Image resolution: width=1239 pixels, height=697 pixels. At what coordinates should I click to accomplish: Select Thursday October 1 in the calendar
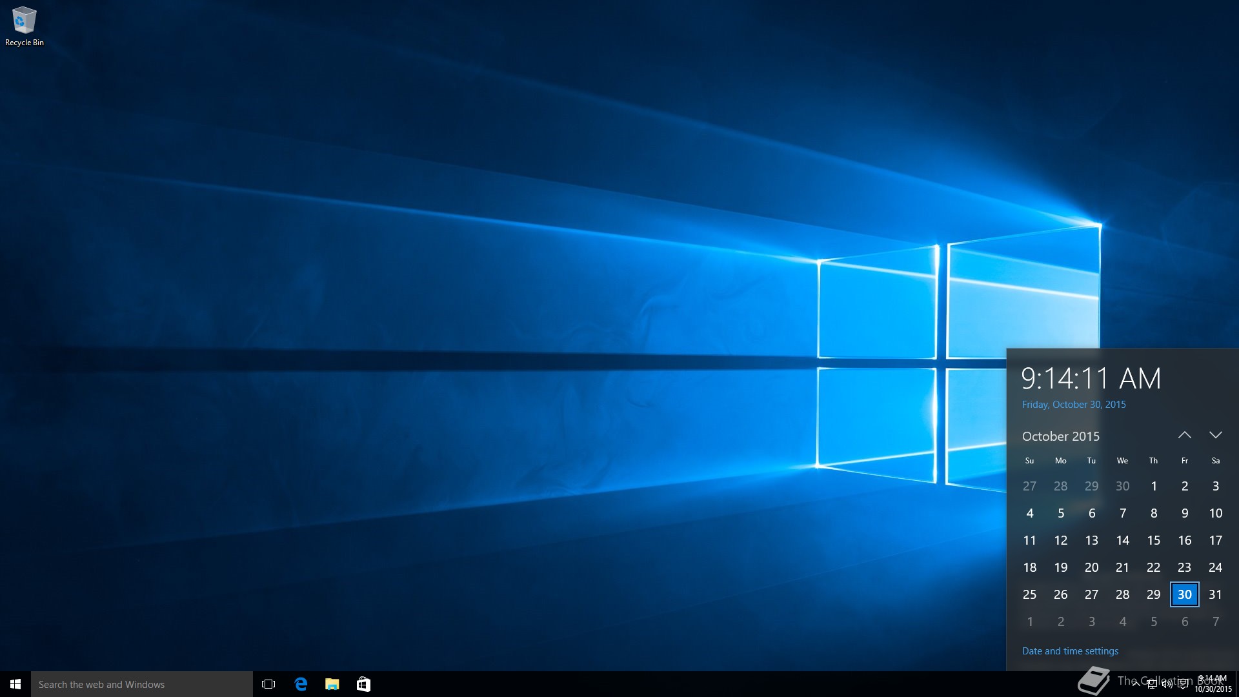(x=1154, y=486)
